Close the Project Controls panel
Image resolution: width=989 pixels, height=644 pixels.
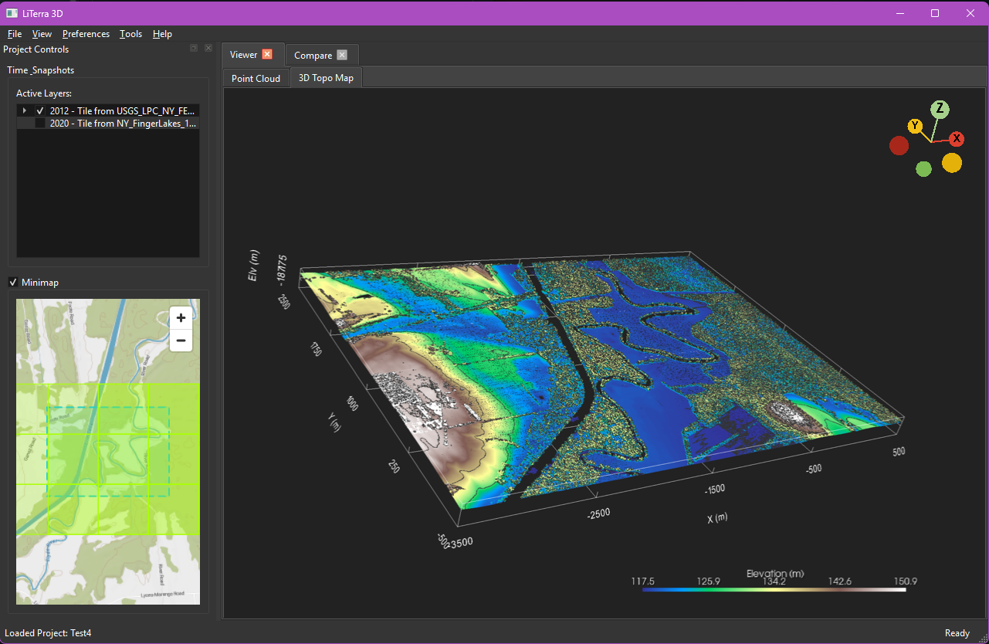208,48
